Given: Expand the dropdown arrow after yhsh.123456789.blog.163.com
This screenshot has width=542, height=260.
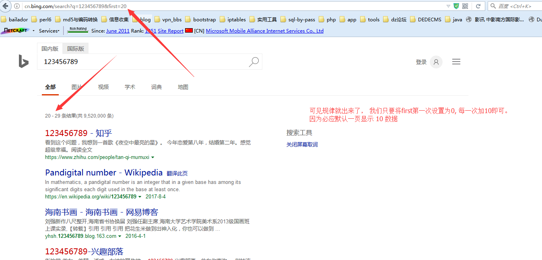Looking at the screenshot, I should [120, 236].
